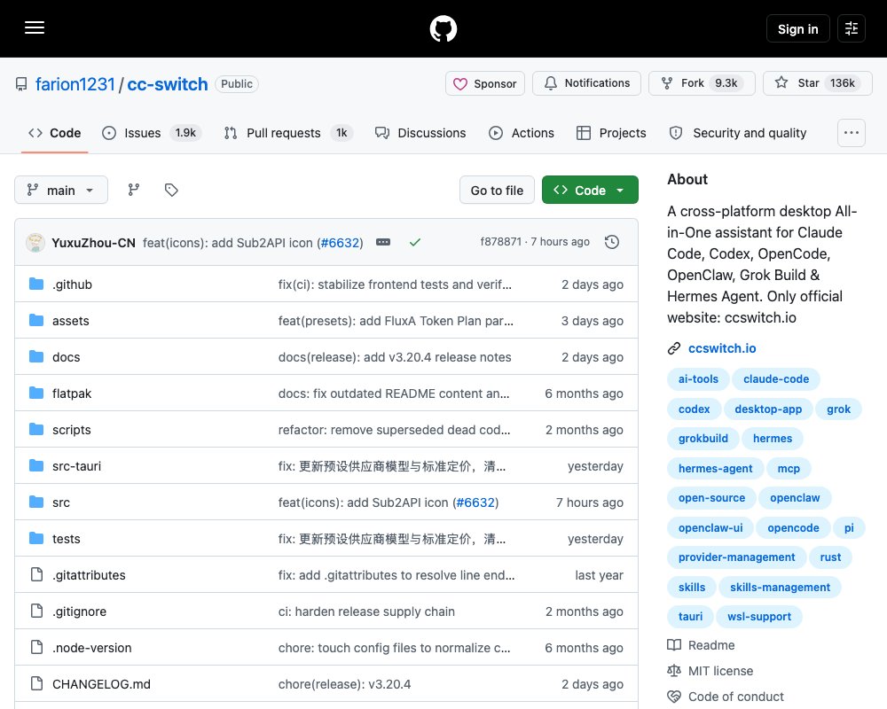Expand the commit message ellipsis icon
Screen dimensions: 887x709
[383, 242]
